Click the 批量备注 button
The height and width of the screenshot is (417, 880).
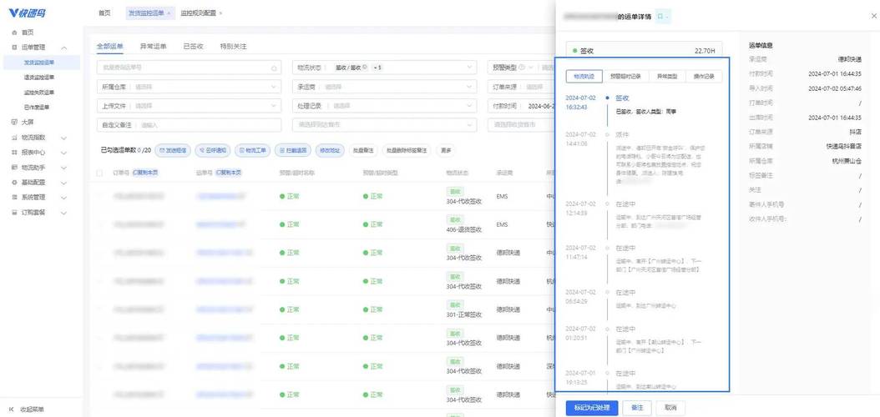pyautogui.click(x=363, y=150)
